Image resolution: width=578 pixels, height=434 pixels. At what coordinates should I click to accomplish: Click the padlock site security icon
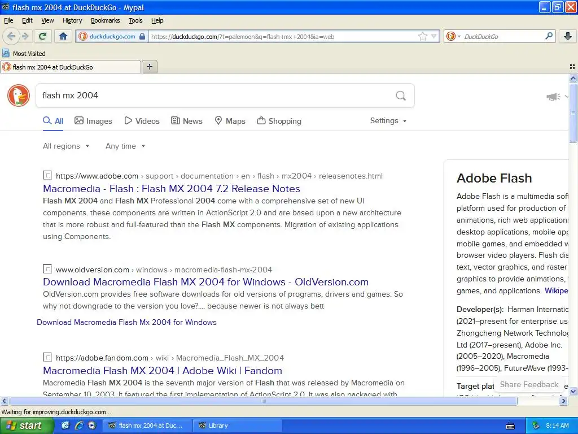142,36
